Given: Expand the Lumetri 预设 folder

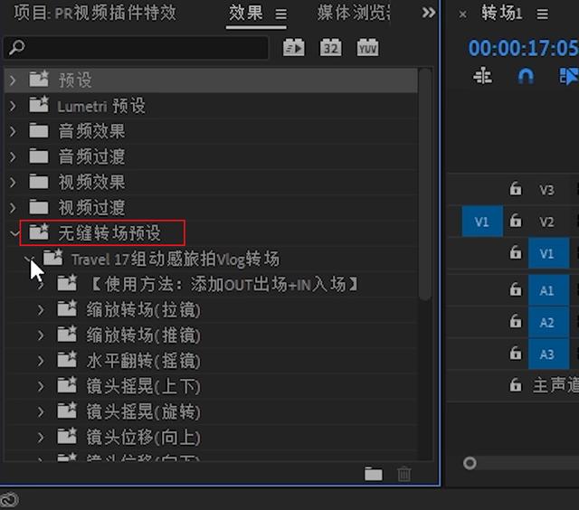Looking at the screenshot, I should tap(13, 106).
